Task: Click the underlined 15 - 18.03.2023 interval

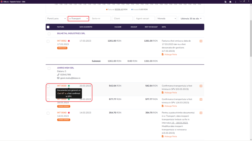Action: (x=179, y=123)
